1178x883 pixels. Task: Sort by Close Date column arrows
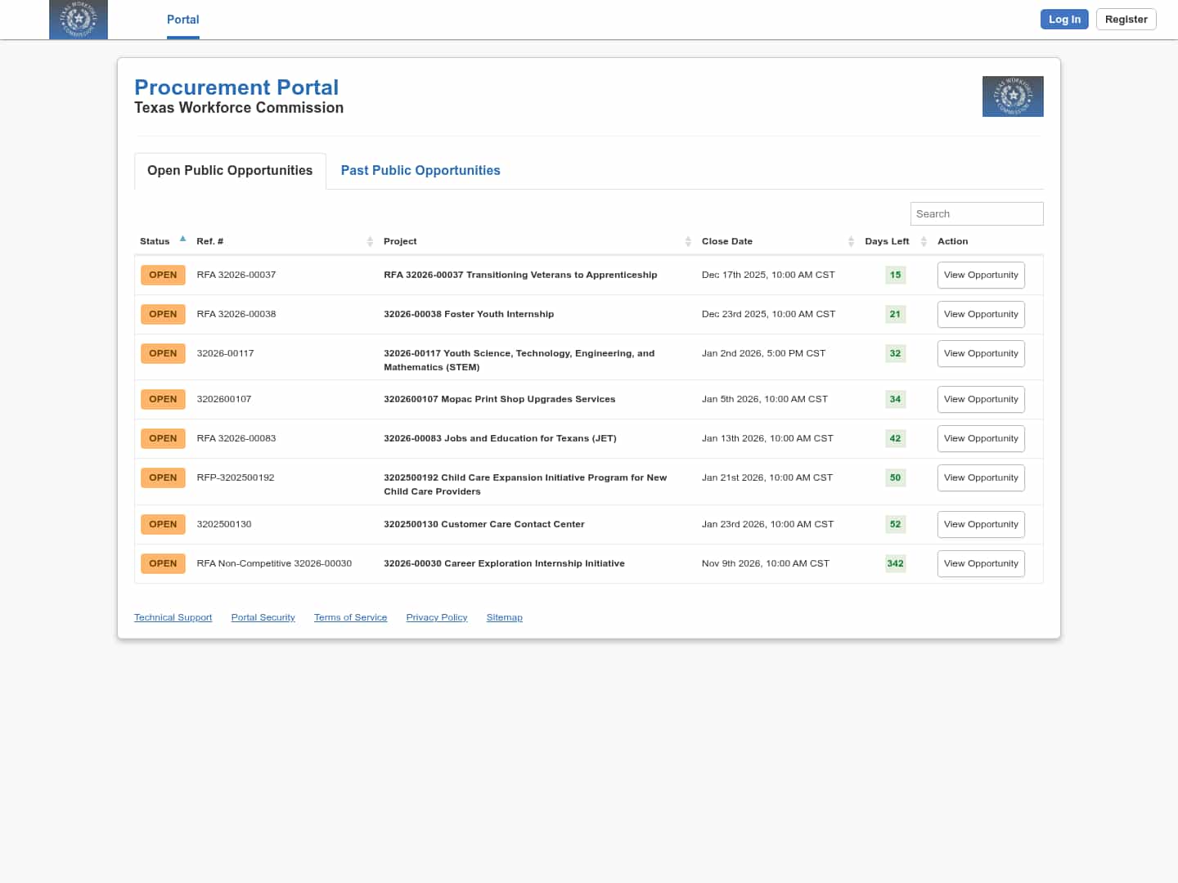[851, 241]
